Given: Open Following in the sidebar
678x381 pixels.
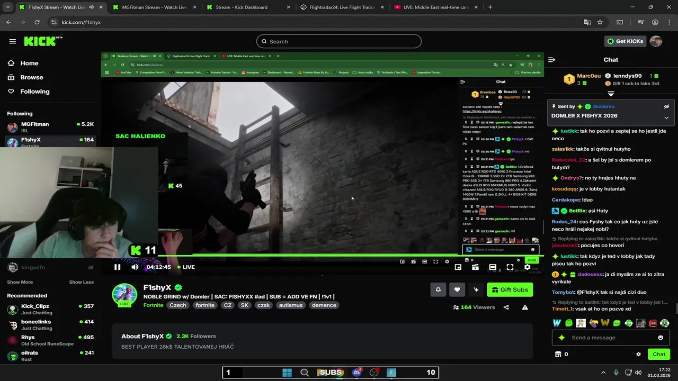Looking at the screenshot, I should [x=34, y=92].
